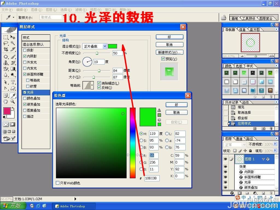Enable the 描边 stroke checkbox
The height and width of the screenshot is (210, 280).
pos(25,116)
